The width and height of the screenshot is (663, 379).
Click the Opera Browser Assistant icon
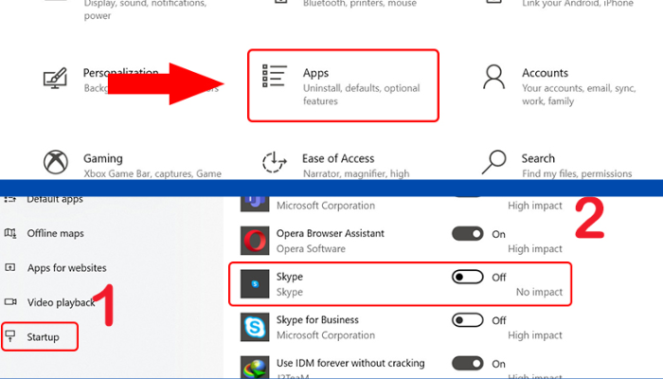pyautogui.click(x=254, y=241)
